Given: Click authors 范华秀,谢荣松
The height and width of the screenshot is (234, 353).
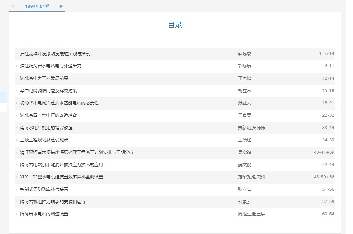Looking at the screenshot, I should (x=252, y=177).
